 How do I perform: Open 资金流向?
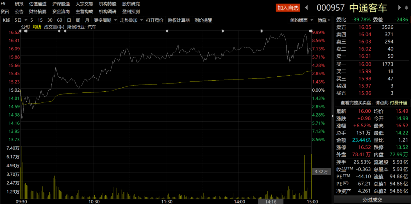coord(61,11)
